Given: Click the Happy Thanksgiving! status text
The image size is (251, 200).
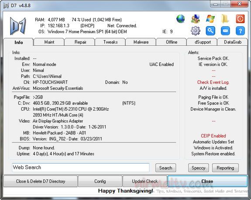Looking at the screenshot, I should click(x=126, y=191).
